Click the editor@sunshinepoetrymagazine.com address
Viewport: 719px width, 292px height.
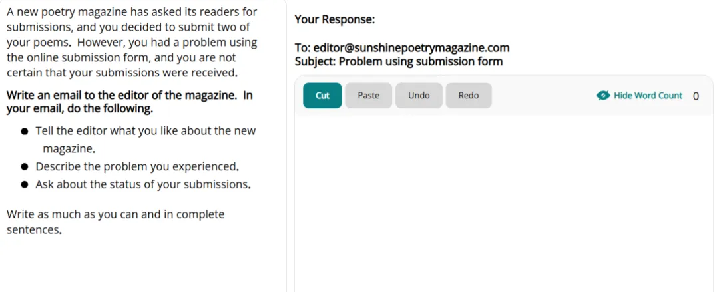(411, 48)
